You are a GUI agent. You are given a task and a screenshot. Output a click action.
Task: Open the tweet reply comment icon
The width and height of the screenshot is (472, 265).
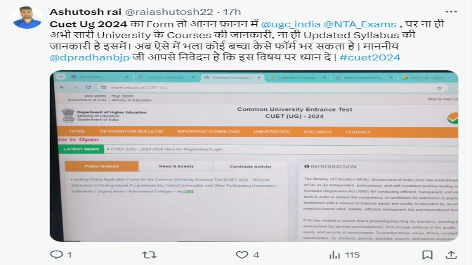57,255
